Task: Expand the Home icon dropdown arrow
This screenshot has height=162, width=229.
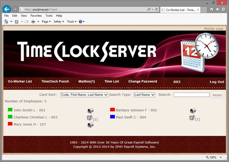Action: pos(11,22)
